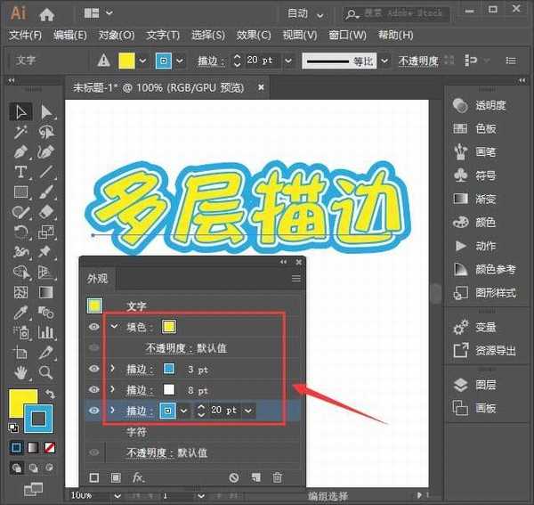This screenshot has width=534, height=505.
Task: Switch to Gradient mode button
Action: pyautogui.click(x=33, y=447)
